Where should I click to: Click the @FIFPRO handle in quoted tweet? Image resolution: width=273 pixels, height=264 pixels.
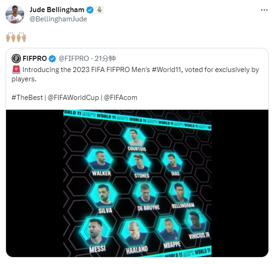(x=73, y=59)
